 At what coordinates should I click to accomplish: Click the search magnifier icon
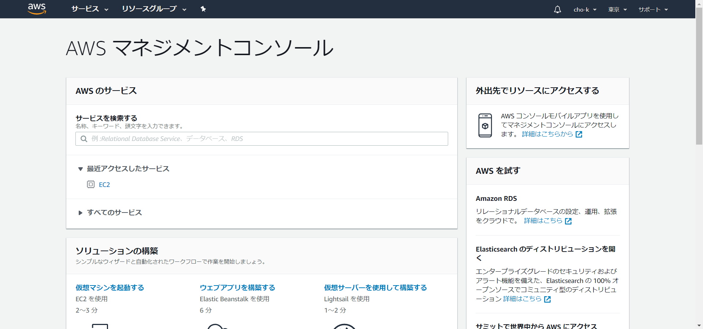click(x=84, y=139)
